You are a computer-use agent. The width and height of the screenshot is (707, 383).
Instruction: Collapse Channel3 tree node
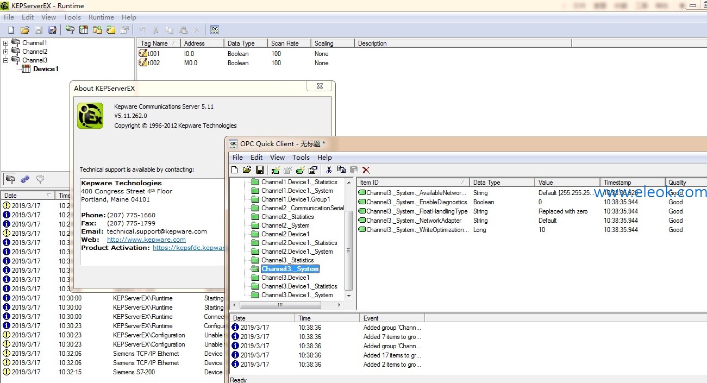pyautogui.click(x=6, y=60)
